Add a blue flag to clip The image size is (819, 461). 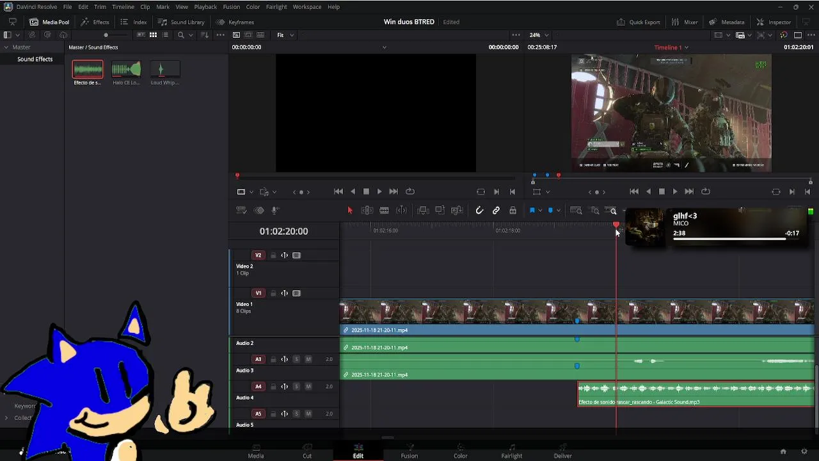[x=532, y=210]
